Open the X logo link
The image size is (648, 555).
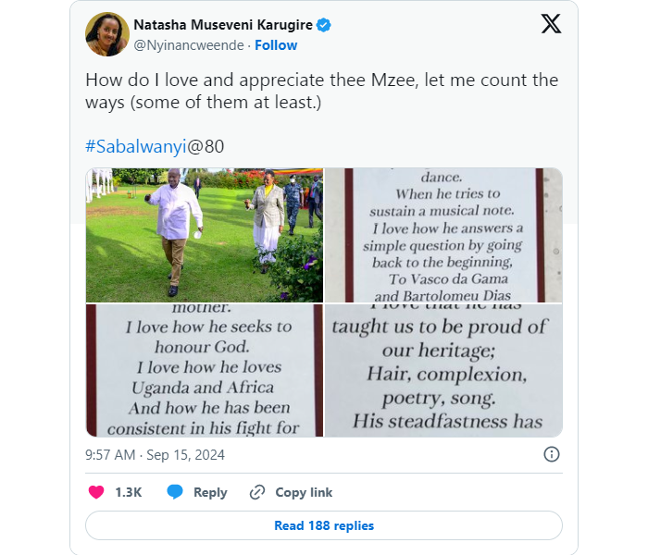pyautogui.click(x=551, y=25)
